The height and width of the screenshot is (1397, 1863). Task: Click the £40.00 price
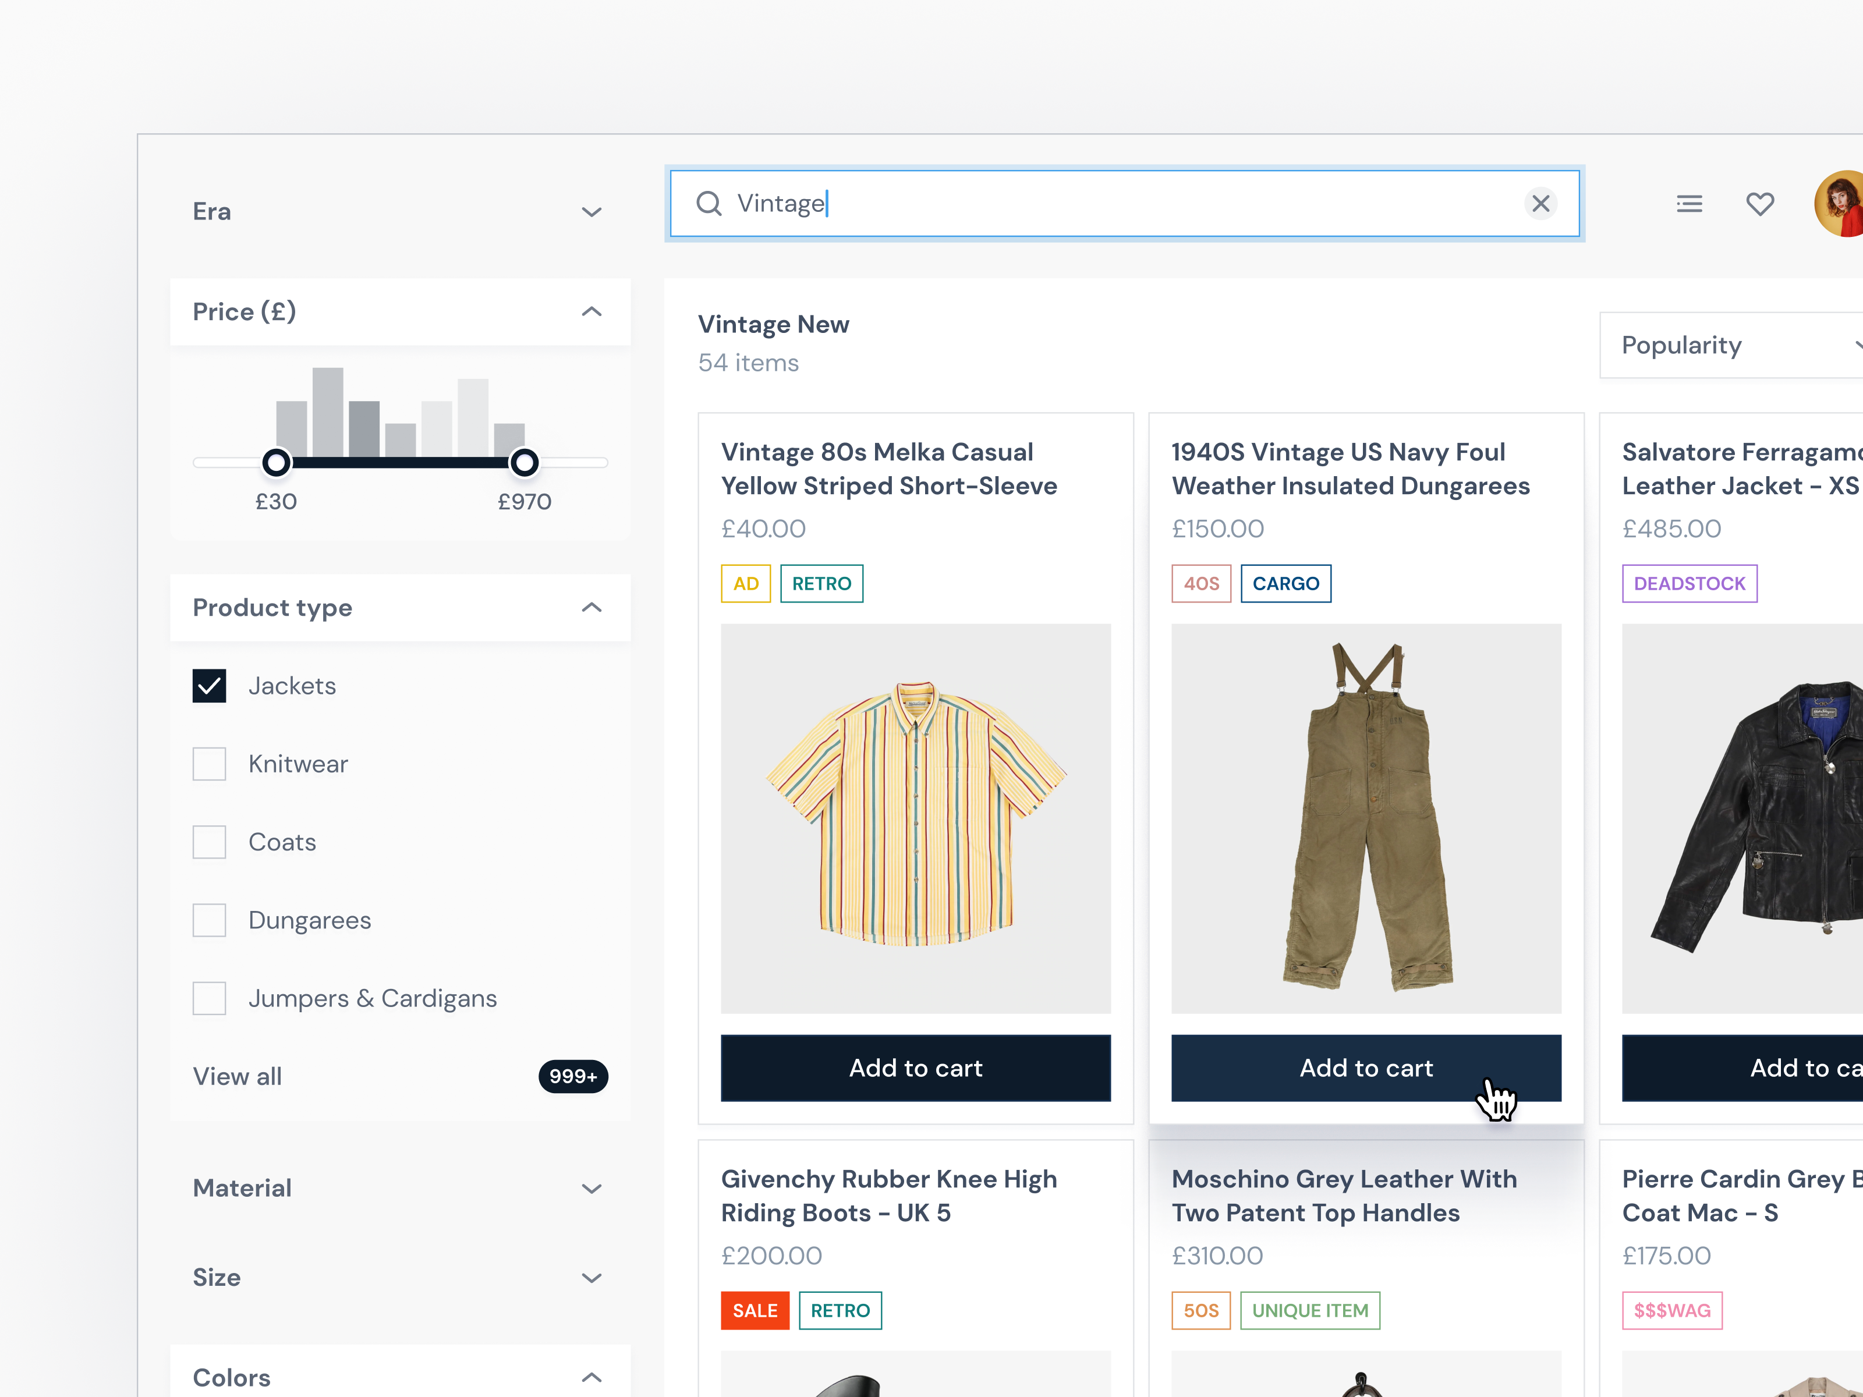pos(764,529)
